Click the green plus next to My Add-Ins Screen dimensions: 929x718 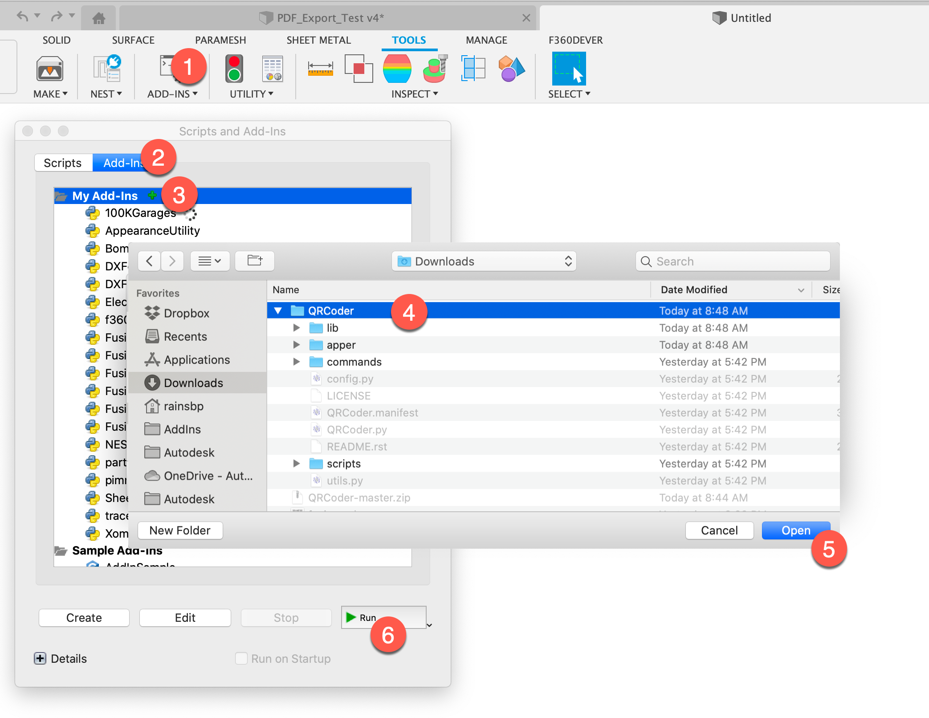(x=152, y=195)
